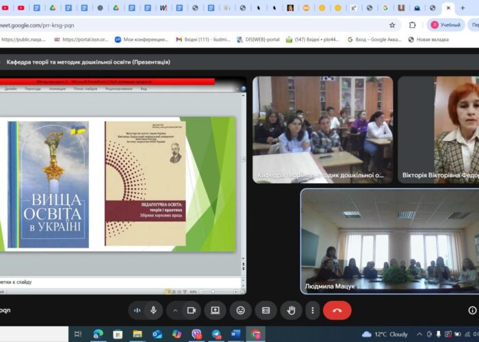Click the Present screen button
Viewport: 479px width, 342px height.
coord(215,310)
